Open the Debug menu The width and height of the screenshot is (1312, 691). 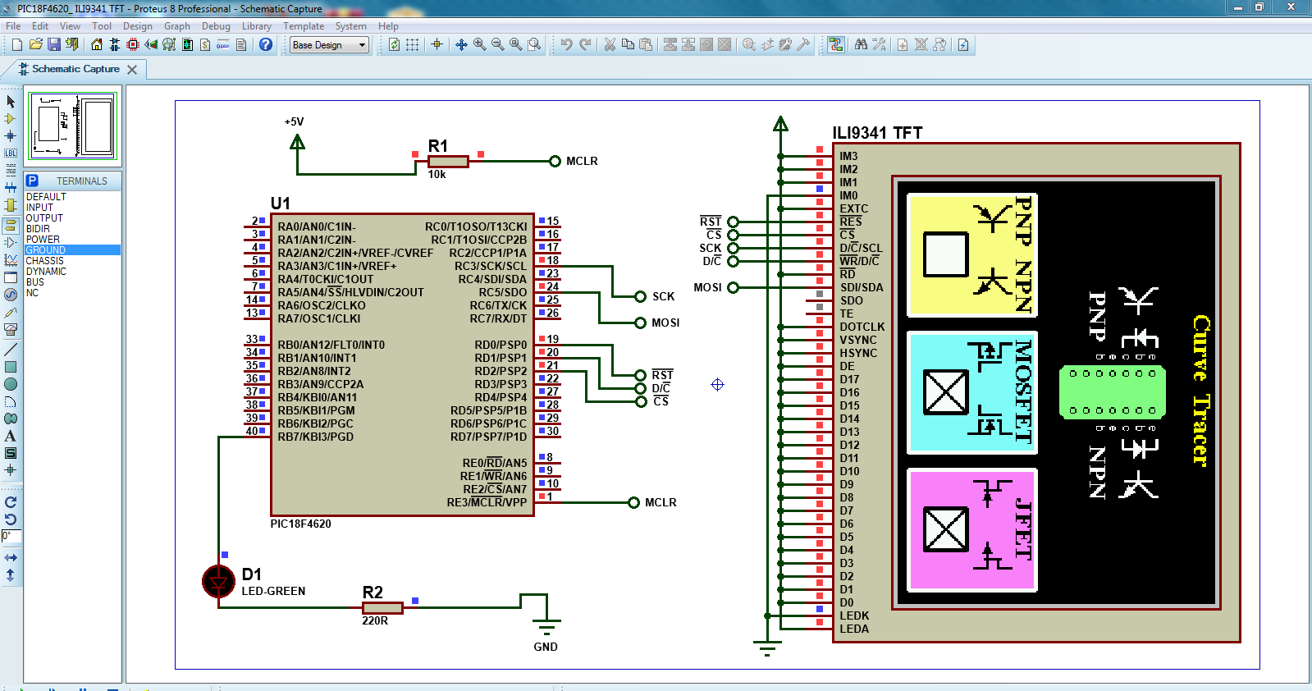click(x=216, y=26)
